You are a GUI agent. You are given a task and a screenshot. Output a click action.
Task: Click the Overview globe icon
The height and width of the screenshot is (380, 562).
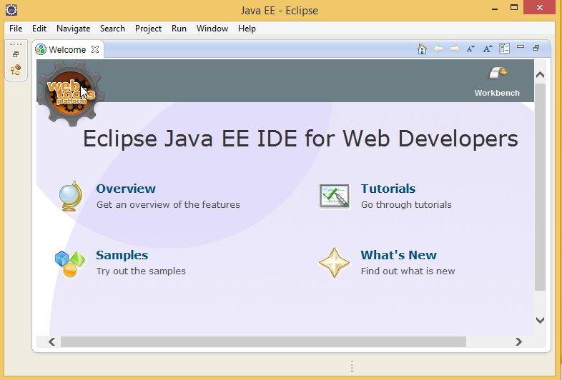pos(71,196)
